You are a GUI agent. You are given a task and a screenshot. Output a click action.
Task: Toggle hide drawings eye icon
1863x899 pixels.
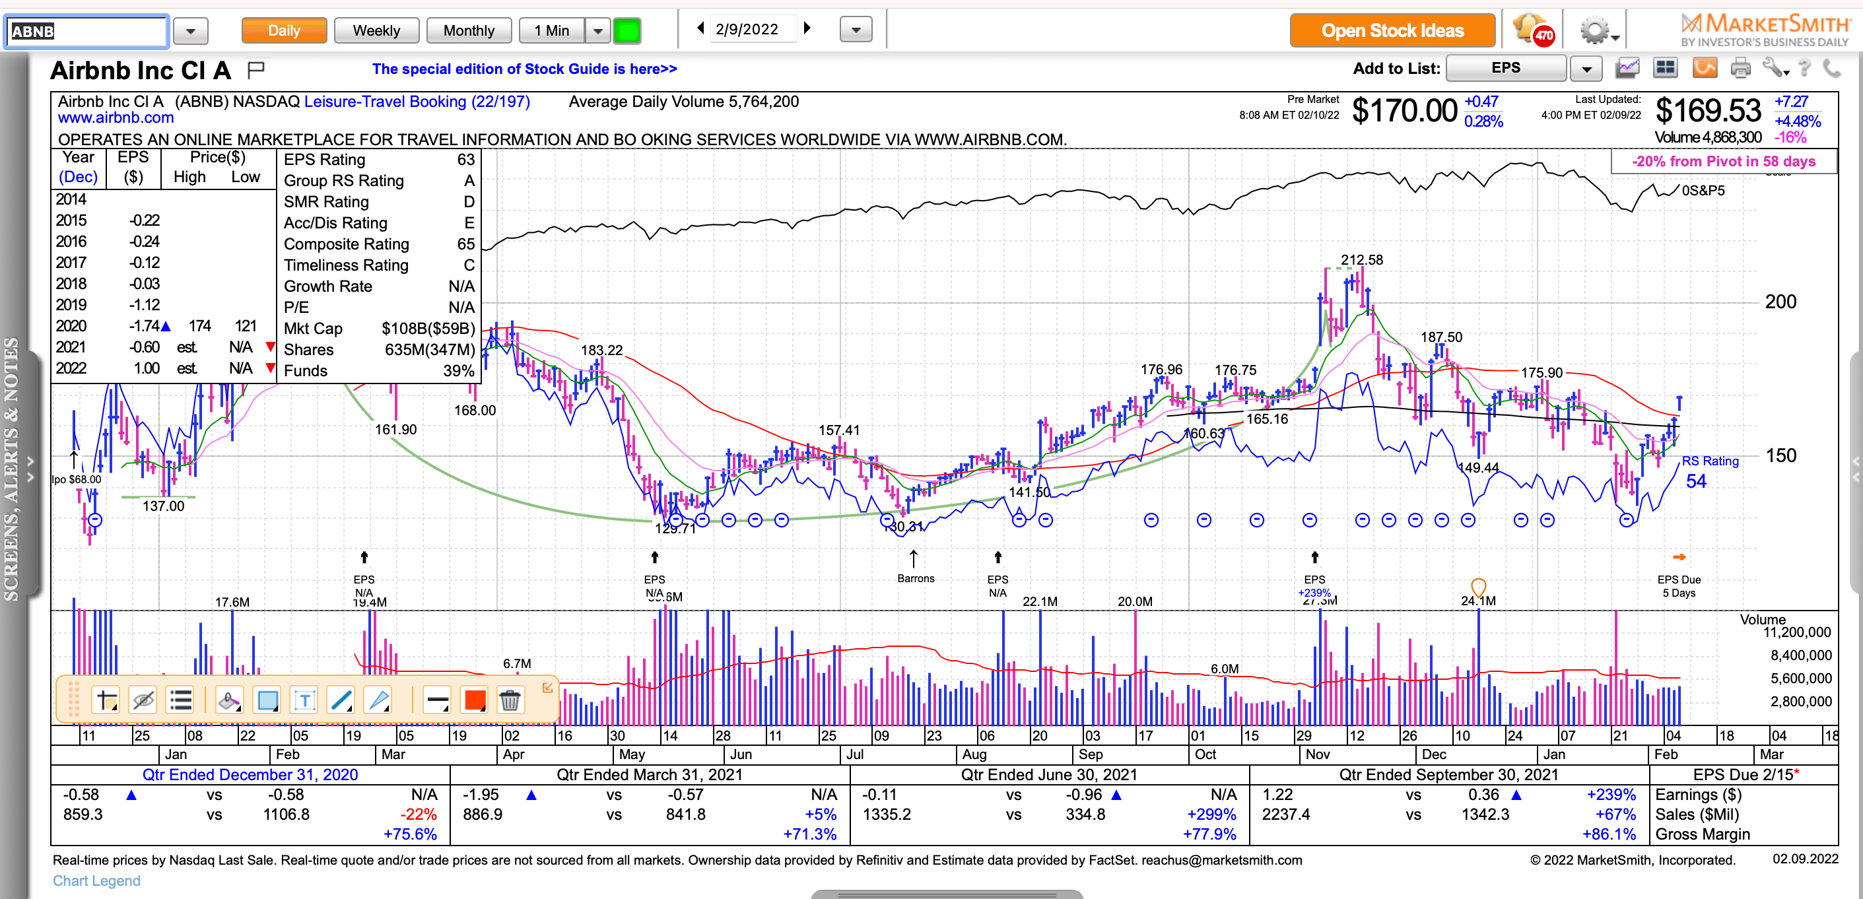click(143, 700)
